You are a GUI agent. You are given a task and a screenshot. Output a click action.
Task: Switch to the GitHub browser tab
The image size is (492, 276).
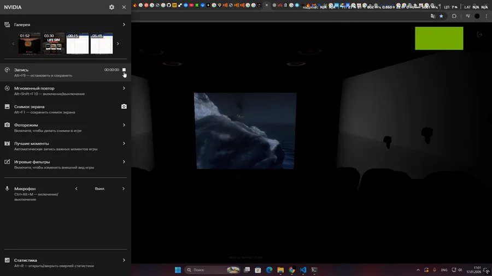click(x=169, y=5)
